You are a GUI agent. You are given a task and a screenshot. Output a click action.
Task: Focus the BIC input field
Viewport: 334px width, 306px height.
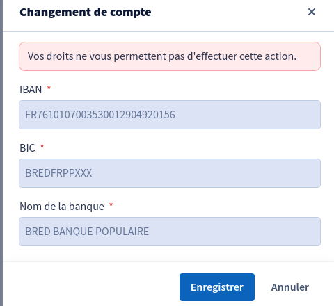[170, 173]
